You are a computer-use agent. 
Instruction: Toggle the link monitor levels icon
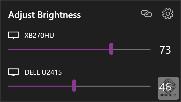[146, 14]
